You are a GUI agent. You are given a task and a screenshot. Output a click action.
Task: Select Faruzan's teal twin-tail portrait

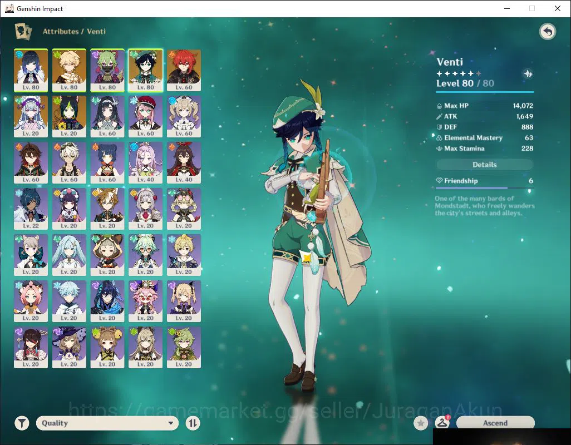[69, 255]
